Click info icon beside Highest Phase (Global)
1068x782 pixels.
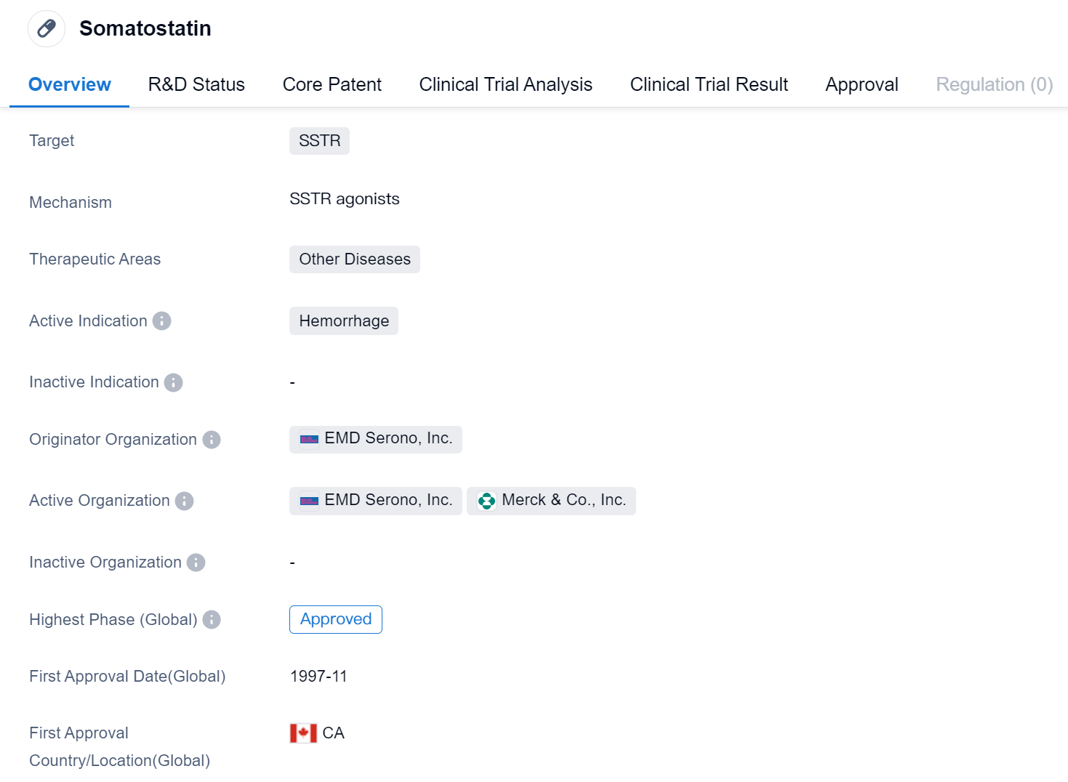[x=212, y=620]
